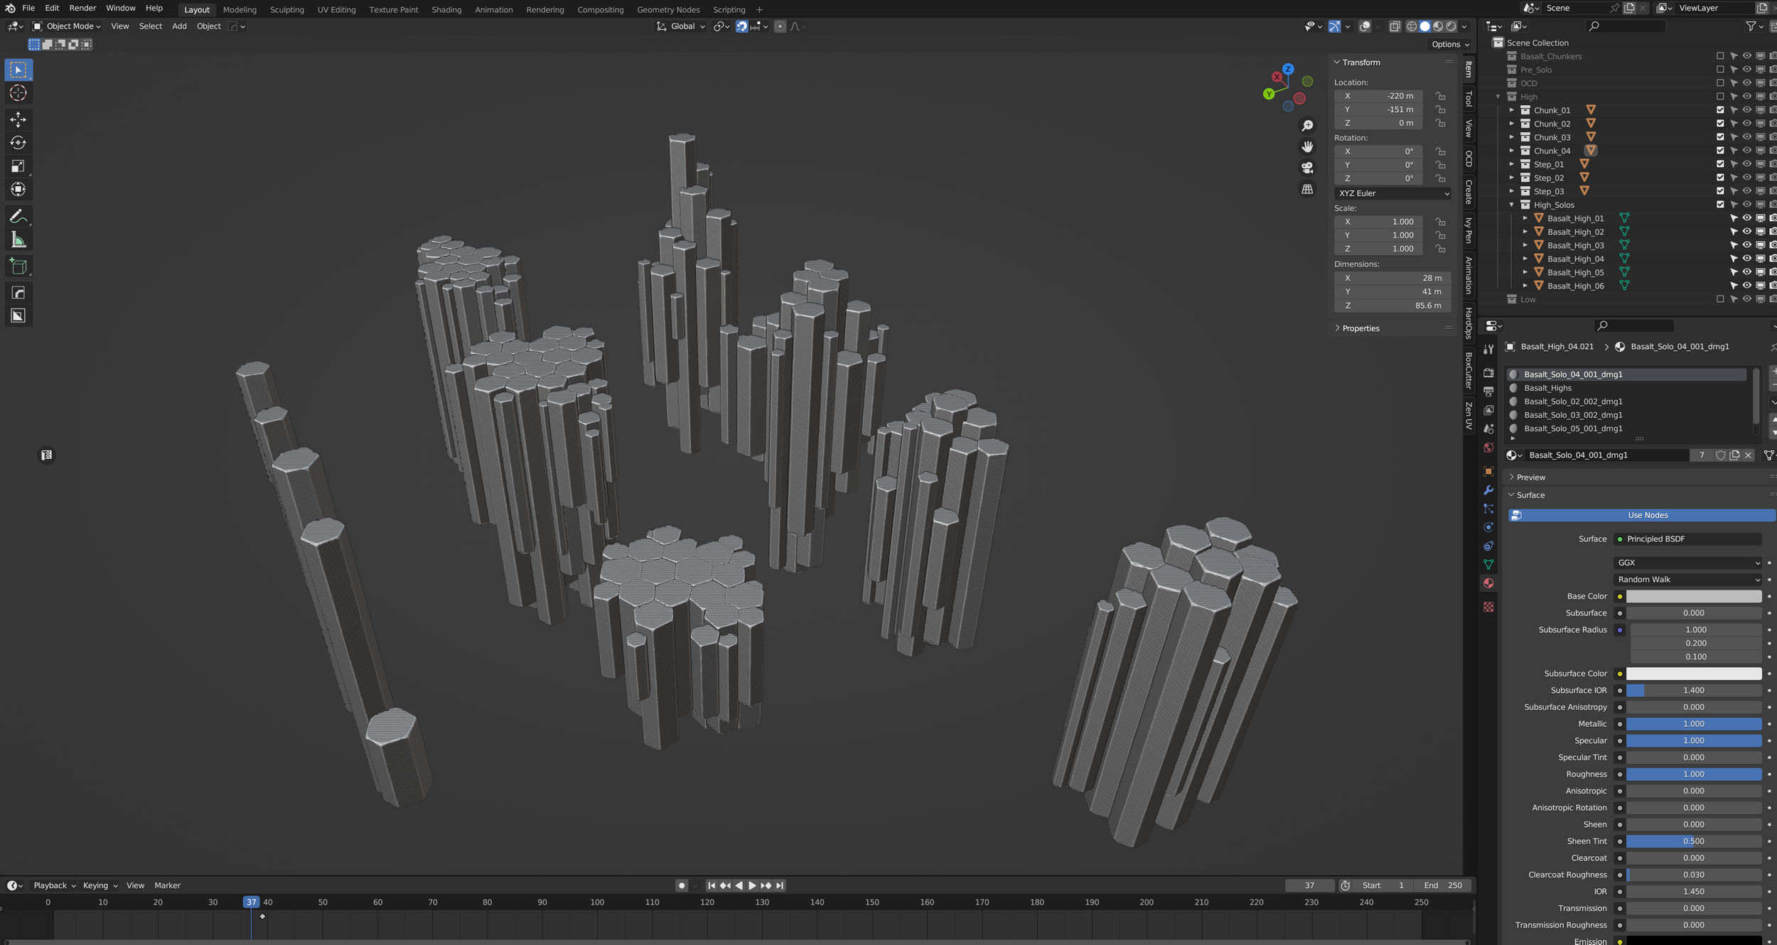Select the Move tool

pos(18,119)
